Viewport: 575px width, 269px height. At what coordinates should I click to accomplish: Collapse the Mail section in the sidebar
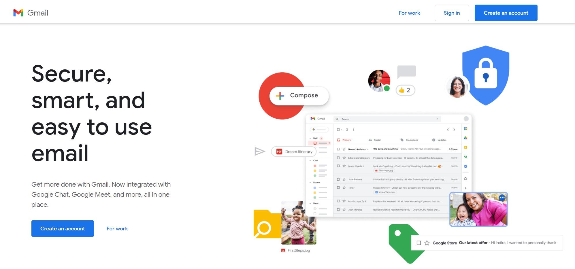click(310, 138)
